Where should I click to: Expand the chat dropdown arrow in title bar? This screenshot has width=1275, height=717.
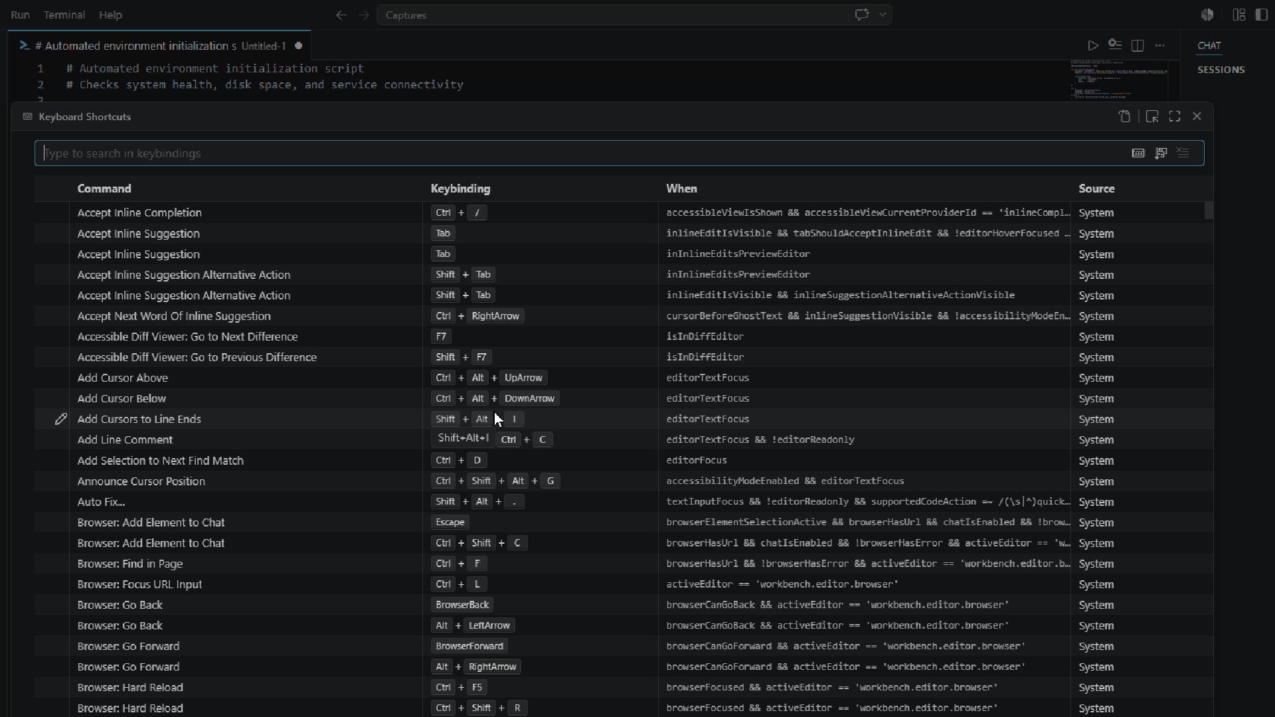pyautogui.click(x=883, y=15)
